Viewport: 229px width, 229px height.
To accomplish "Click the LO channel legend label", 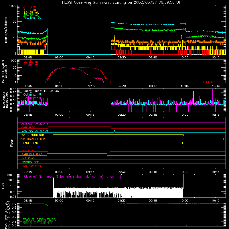I will click(31, 62).
